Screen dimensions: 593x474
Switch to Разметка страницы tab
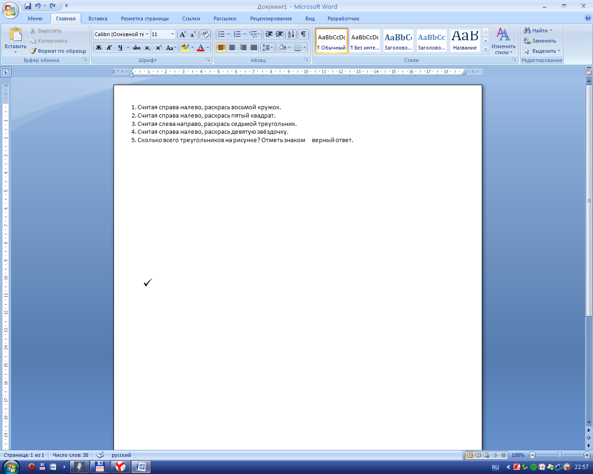tap(145, 19)
